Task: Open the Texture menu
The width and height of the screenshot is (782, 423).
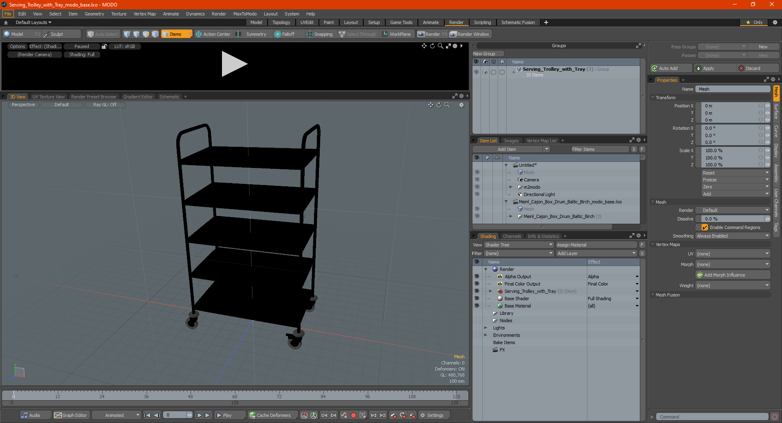Action: coord(119,14)
